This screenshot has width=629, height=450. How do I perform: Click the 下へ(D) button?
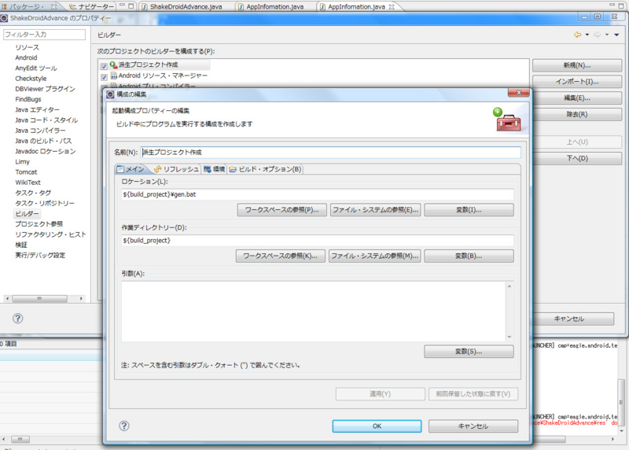point(577,158)
